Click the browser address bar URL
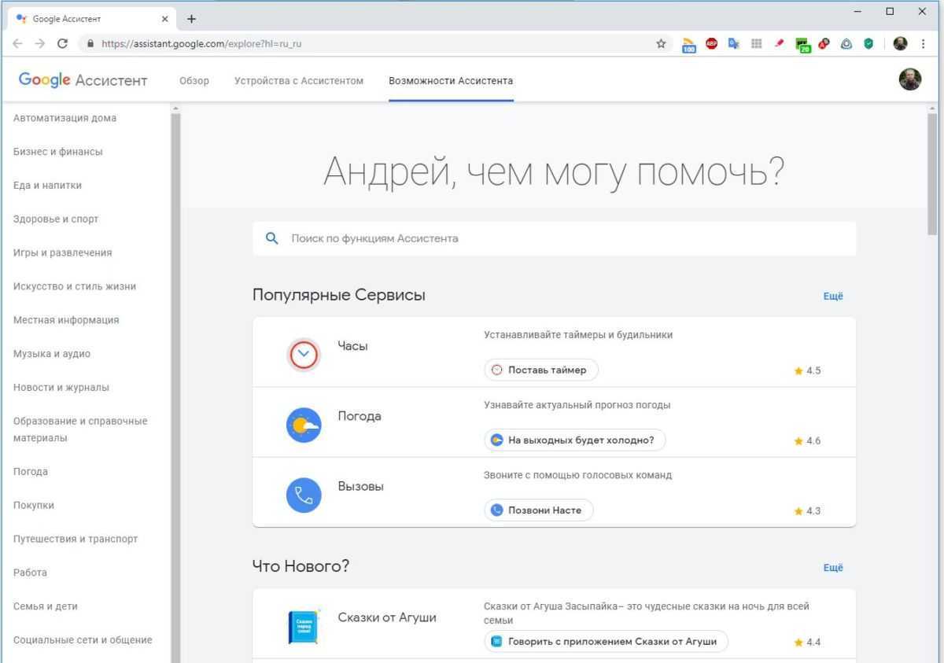Image resolution: width=944 pixels, height=663 pixels. point(201,44)
